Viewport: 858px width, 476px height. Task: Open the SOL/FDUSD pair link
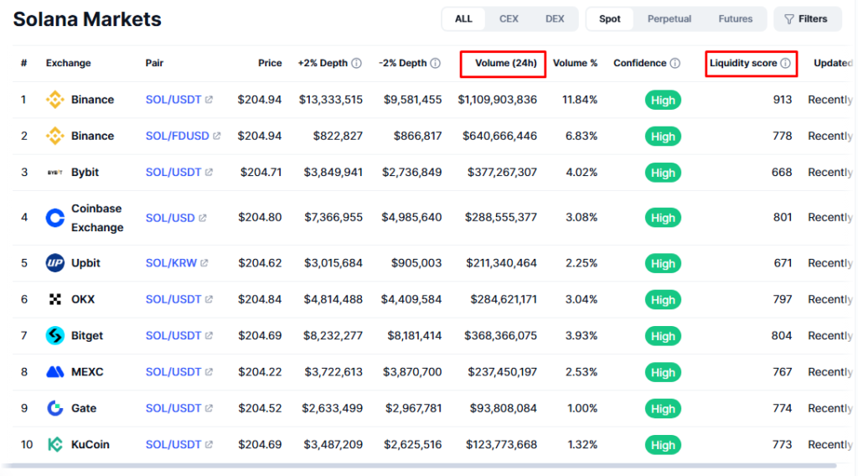coord(177,136)
